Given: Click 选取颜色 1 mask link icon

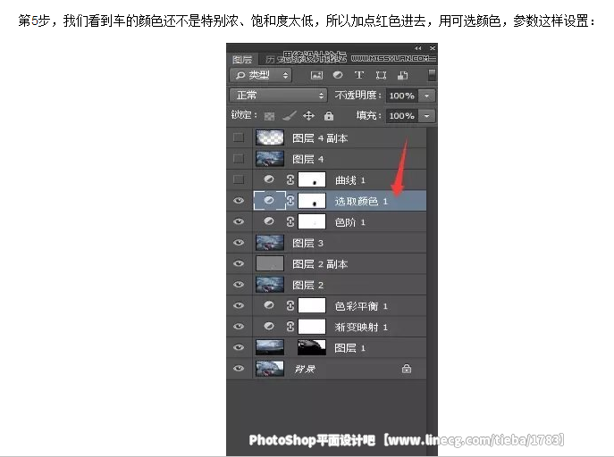Looking at the screenshot, I should click(290, 201).
